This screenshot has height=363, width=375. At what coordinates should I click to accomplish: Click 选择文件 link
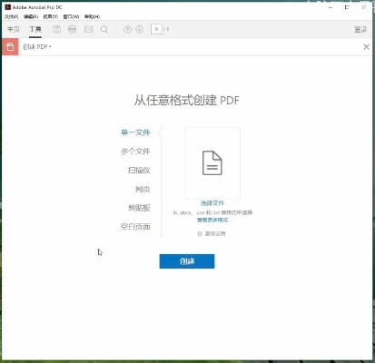coord(212,203)
